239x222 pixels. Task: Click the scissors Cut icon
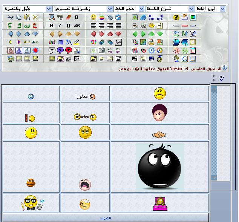(x=10, y=17)
